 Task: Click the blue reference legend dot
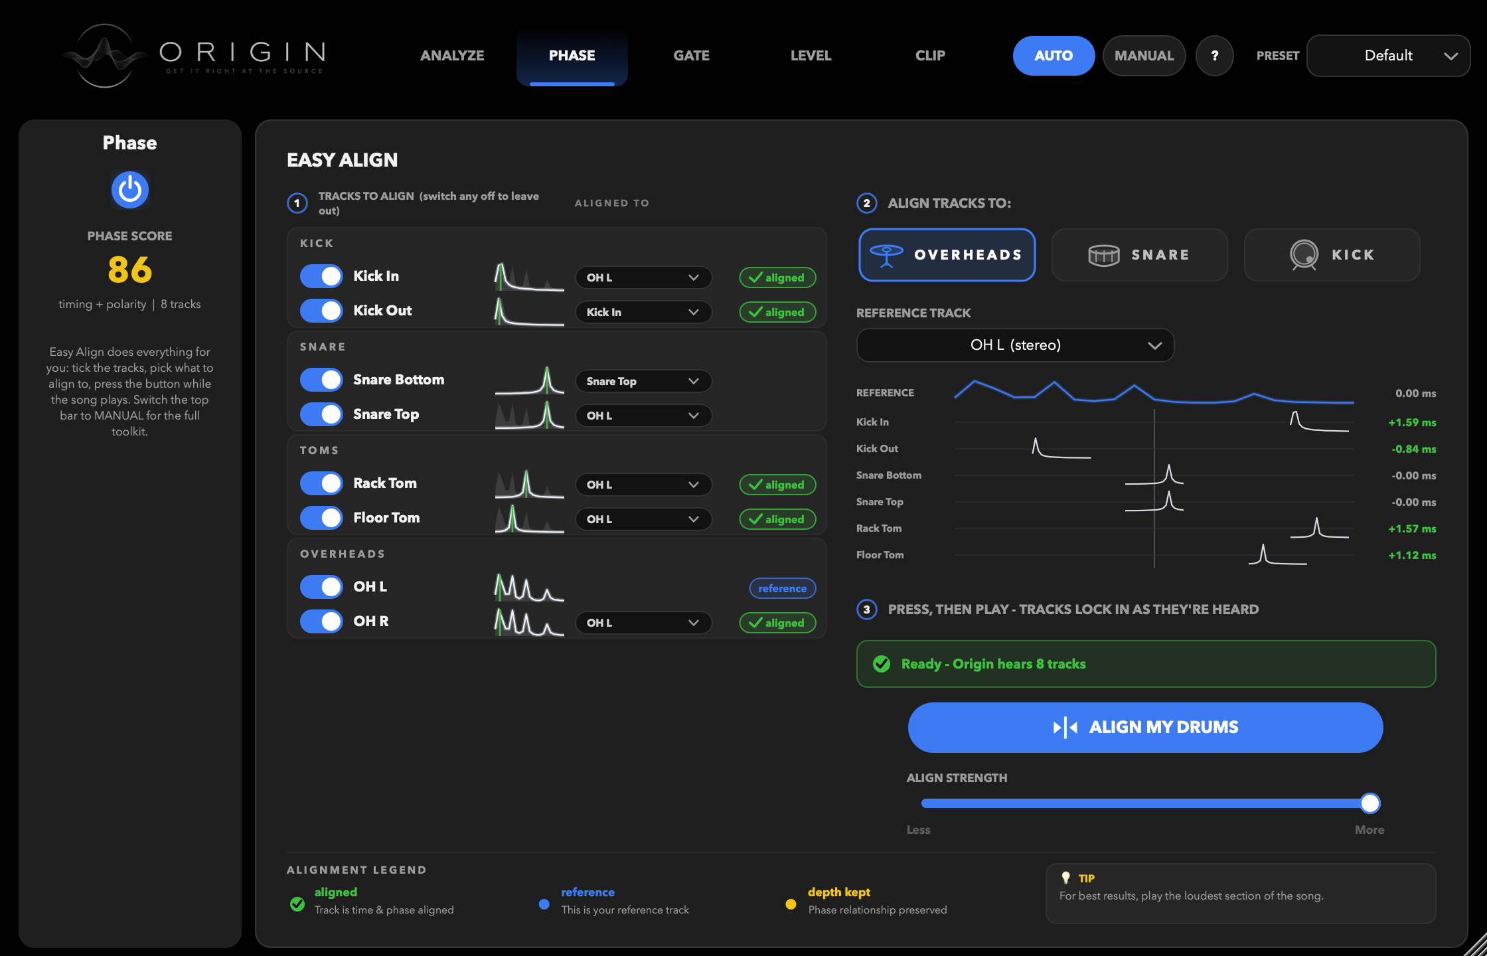[544, 904]
